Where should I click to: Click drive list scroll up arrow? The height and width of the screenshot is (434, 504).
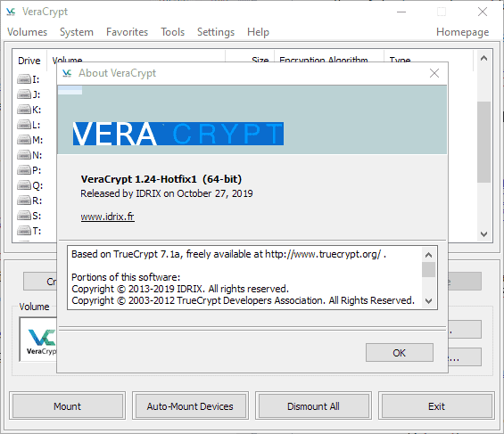coord(483,58)
